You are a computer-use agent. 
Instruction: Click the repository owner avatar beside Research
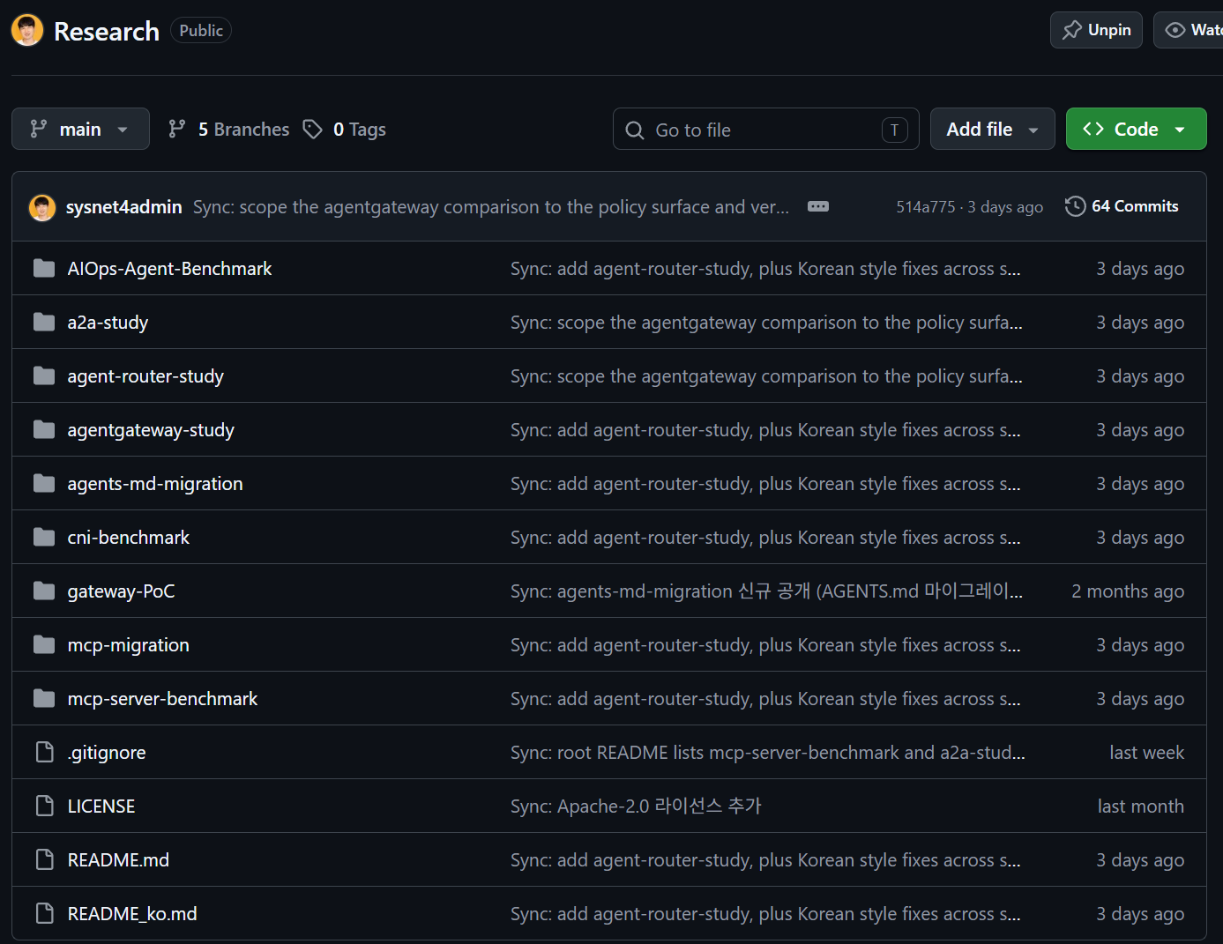coord(27,30)
